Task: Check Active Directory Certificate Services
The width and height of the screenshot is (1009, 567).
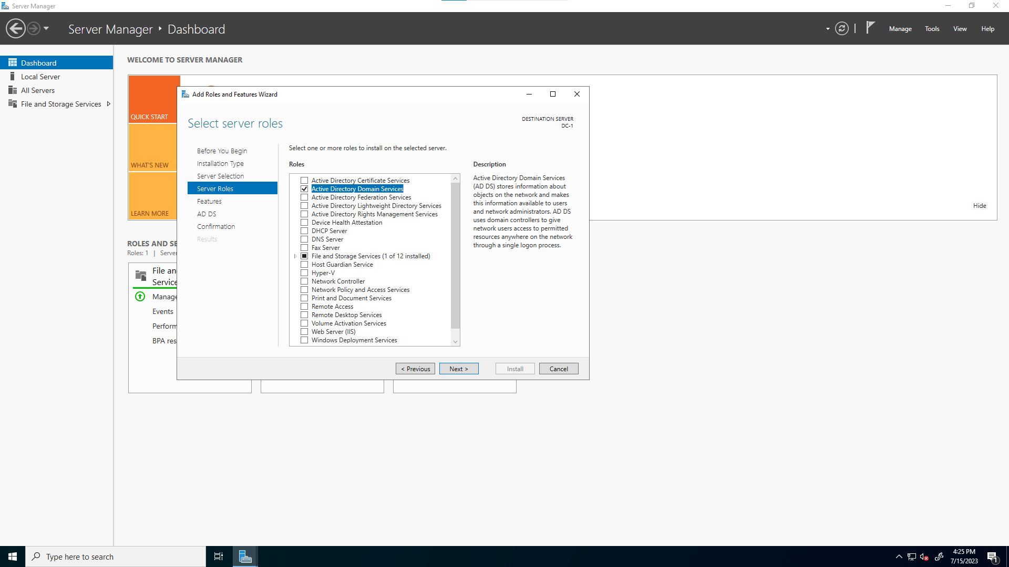Action: [304, 181]
